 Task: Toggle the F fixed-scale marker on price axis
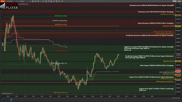180,4
